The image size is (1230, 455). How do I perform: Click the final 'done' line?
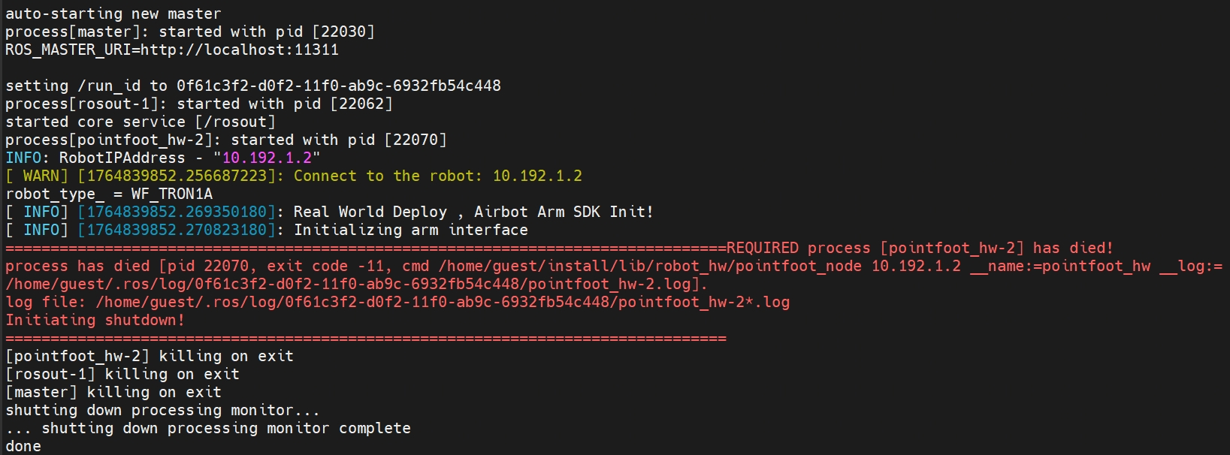click(23, 446)
